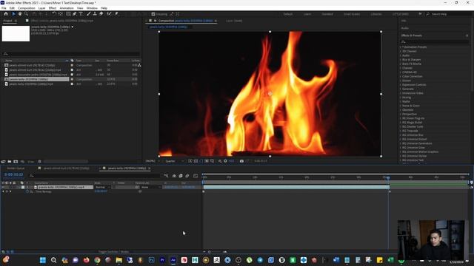Open the Animation menu

coord(67,8)
